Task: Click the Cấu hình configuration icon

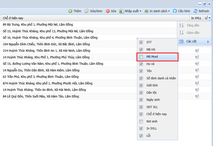Action: point(175,11)
